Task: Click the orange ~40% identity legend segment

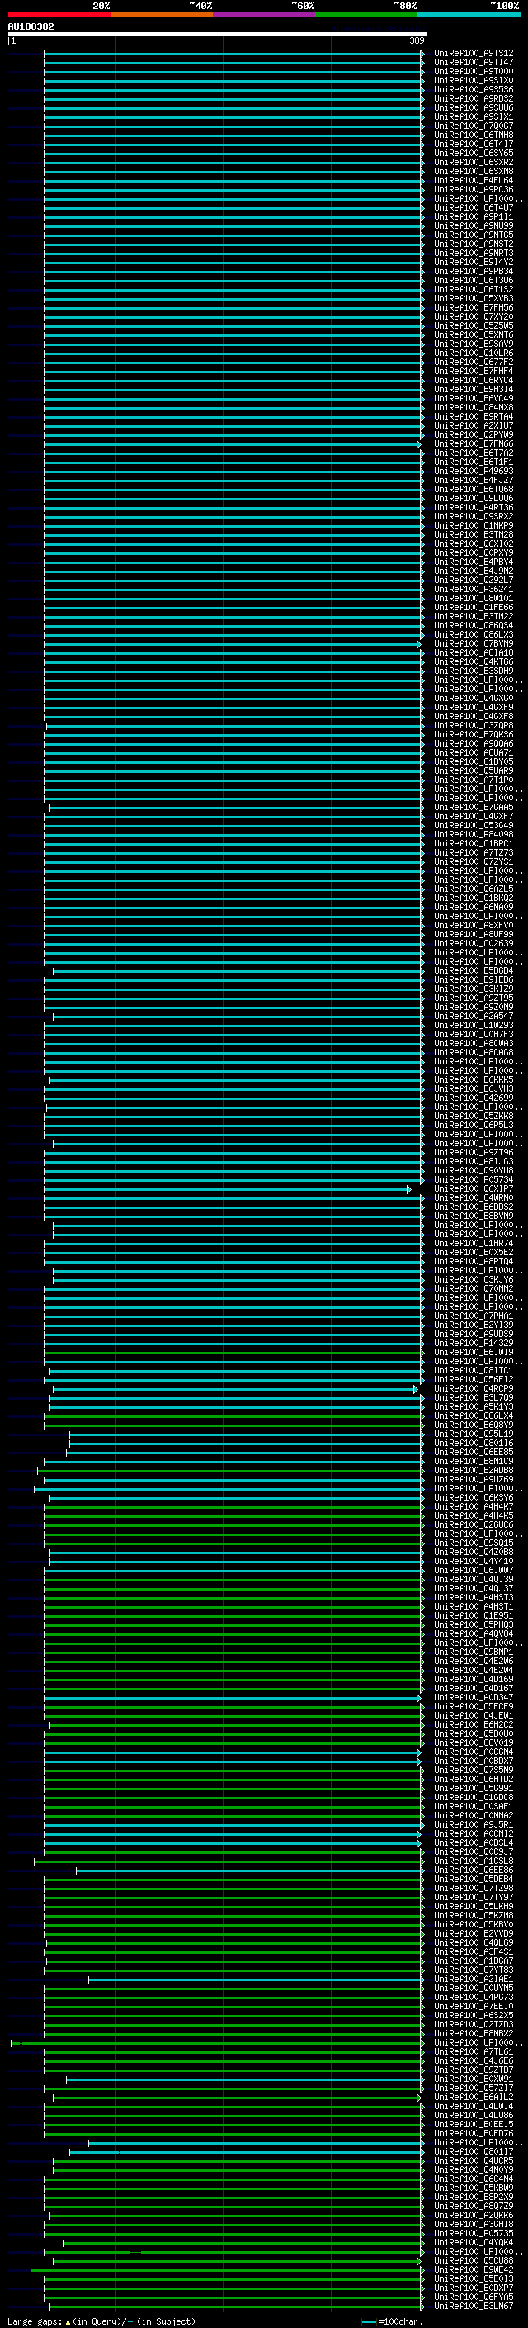Action: click(x=162, y=16)
